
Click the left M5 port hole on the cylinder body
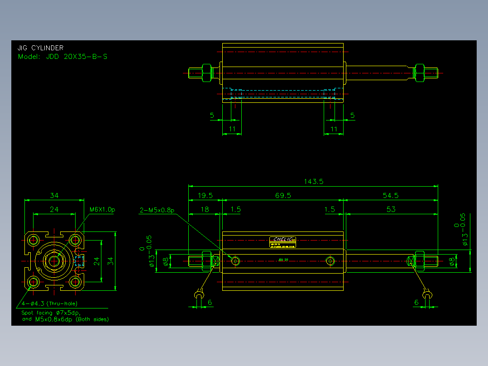235,261
